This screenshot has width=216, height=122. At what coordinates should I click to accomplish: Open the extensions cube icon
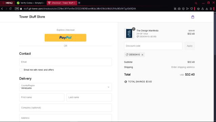(x=198, y=9)
